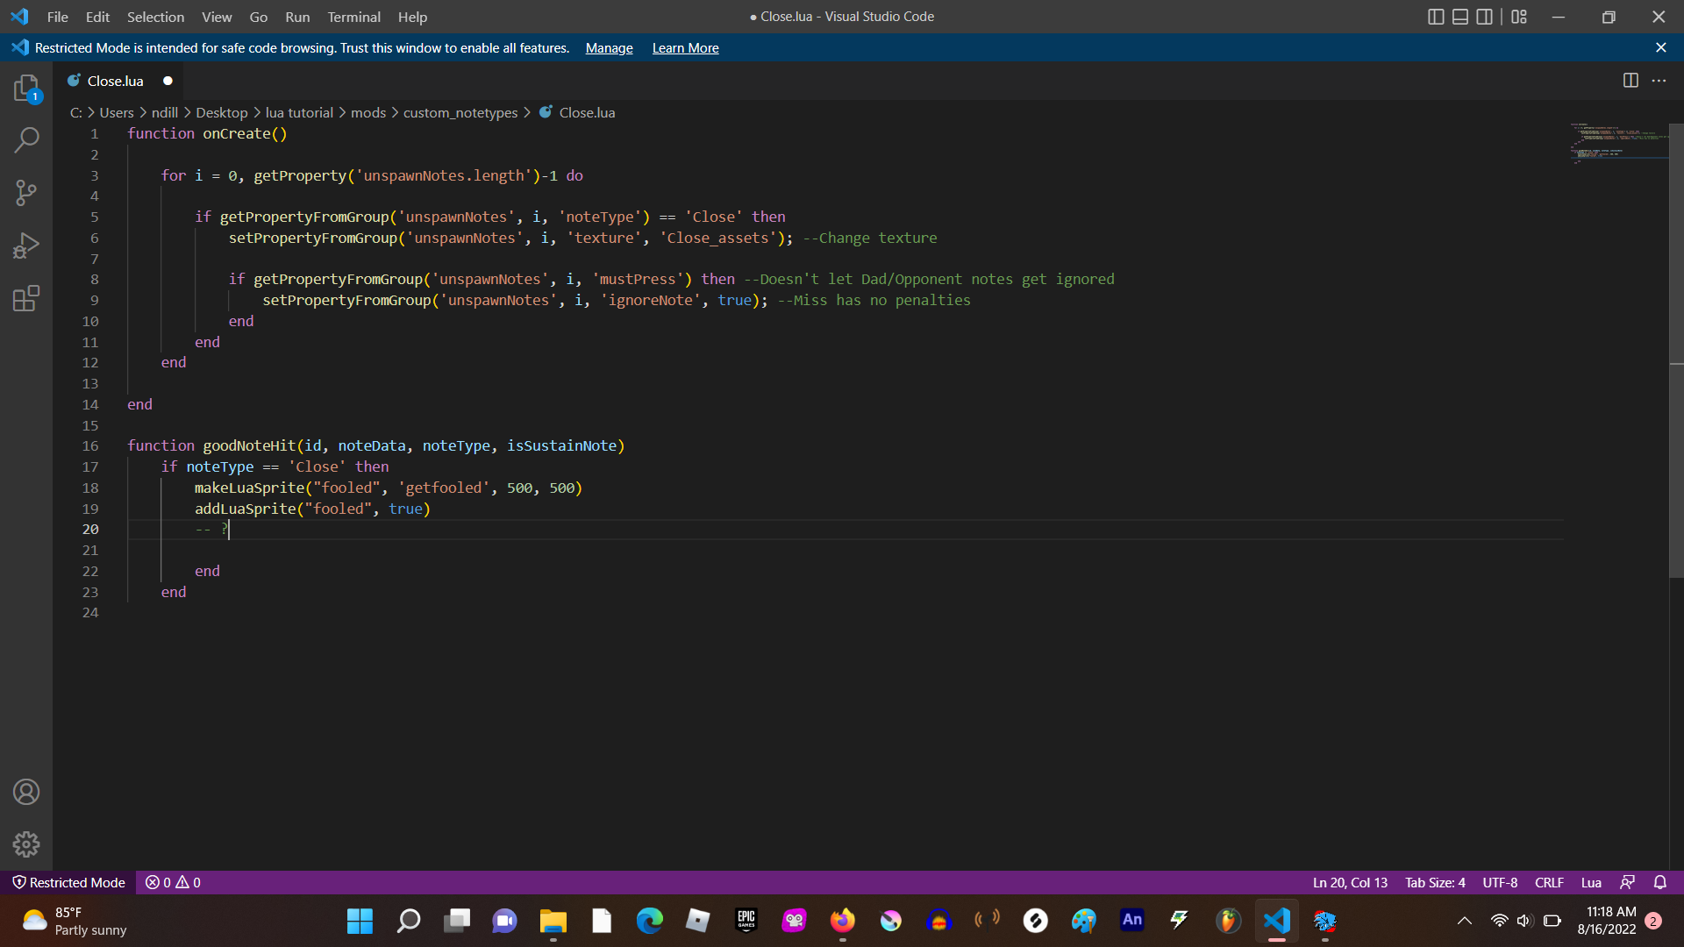
Task: Open the Extensions view
Action: (x=26, y=298)
